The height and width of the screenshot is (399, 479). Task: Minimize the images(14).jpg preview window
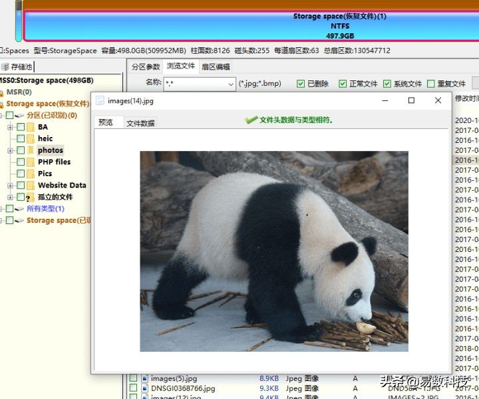tap(385, 100)
